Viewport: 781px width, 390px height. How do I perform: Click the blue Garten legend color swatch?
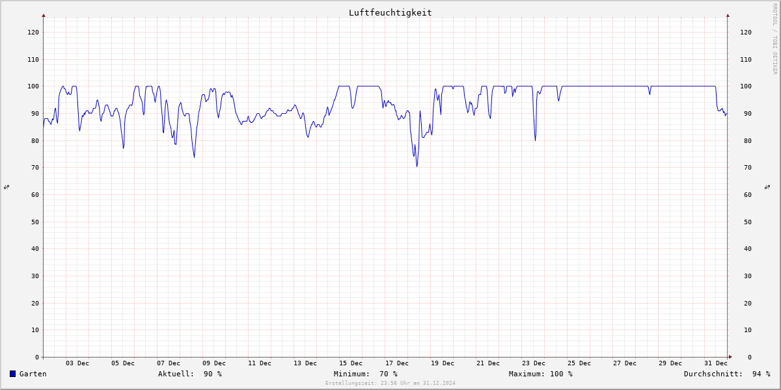coord(12,374)
